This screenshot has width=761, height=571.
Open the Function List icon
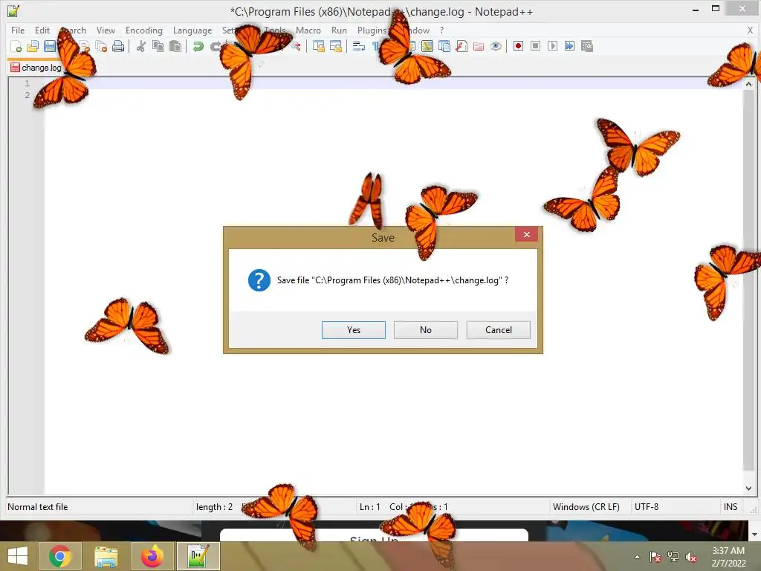[462, 46]
